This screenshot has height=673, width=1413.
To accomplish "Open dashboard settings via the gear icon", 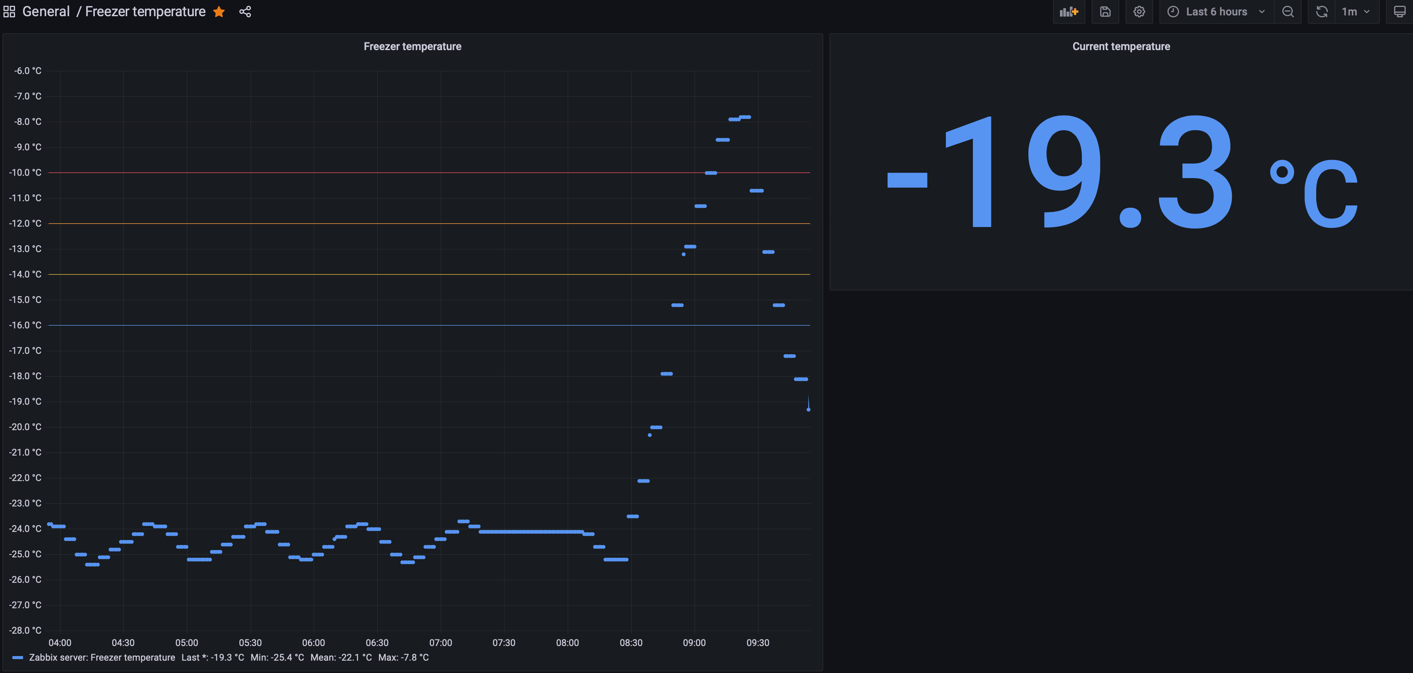I will (x=1139, y=11).
